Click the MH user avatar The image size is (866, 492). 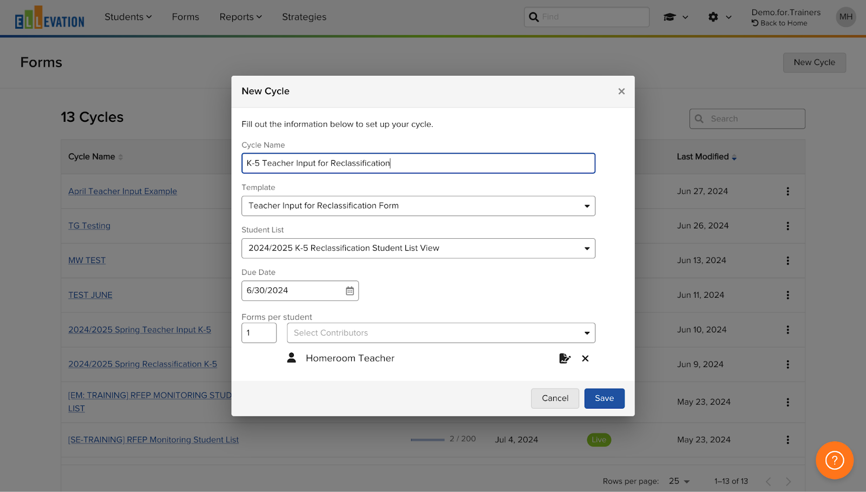point(846,17)
